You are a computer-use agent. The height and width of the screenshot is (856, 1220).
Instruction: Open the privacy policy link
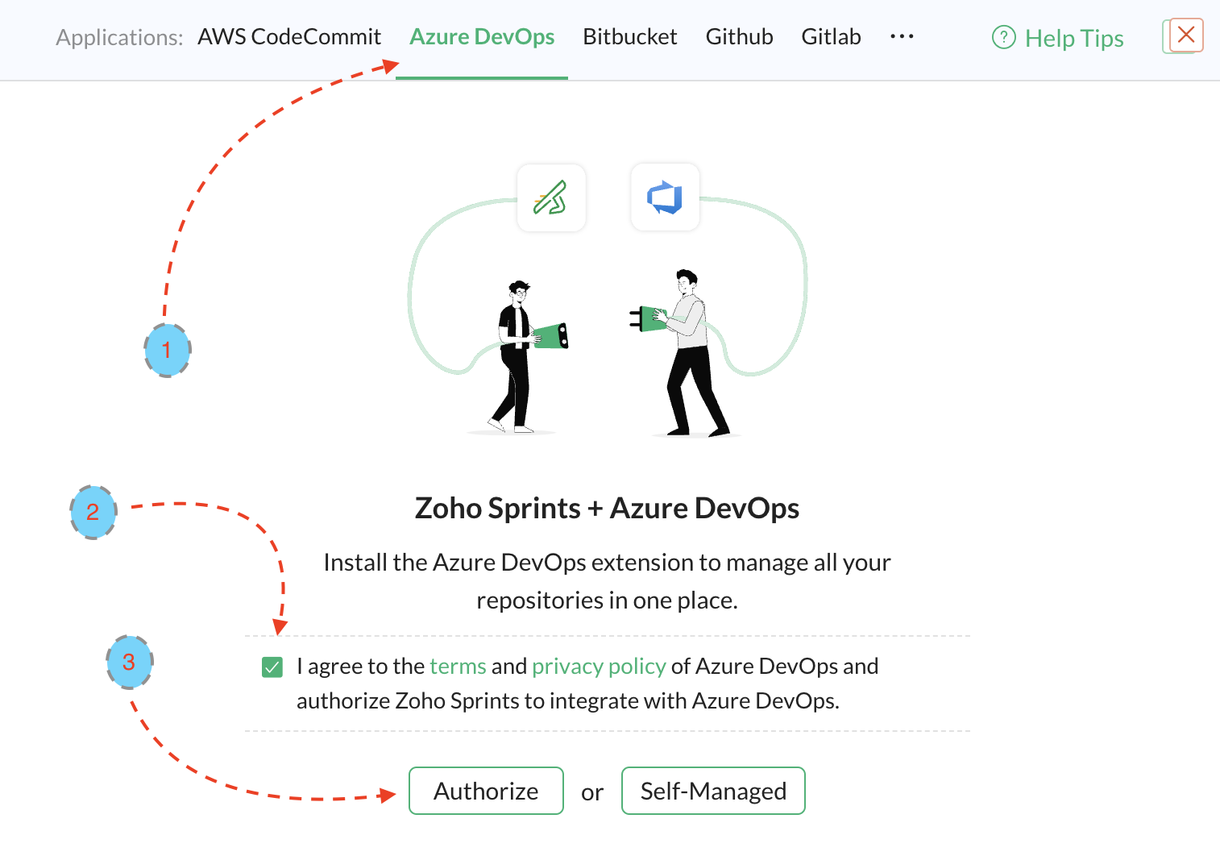coord(599,667)
